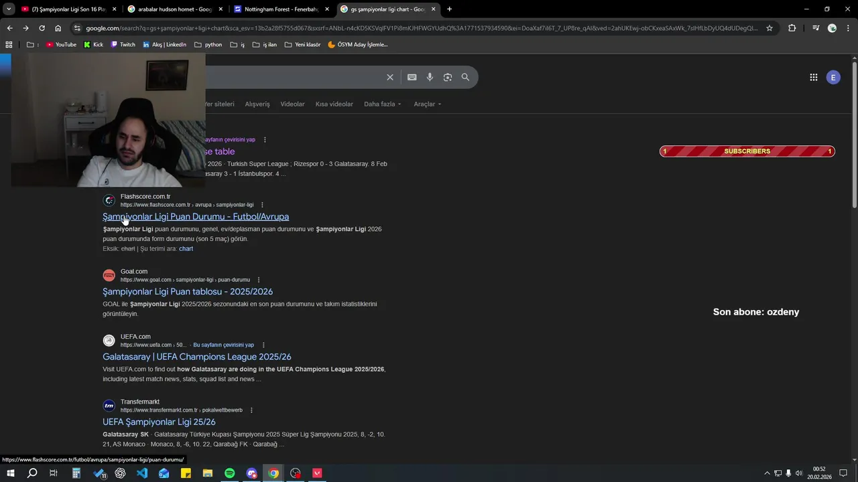The height and width of the screenshot is (482, 858).
Task: Select the Videolar search filter
Action: (x=292, y=104)
